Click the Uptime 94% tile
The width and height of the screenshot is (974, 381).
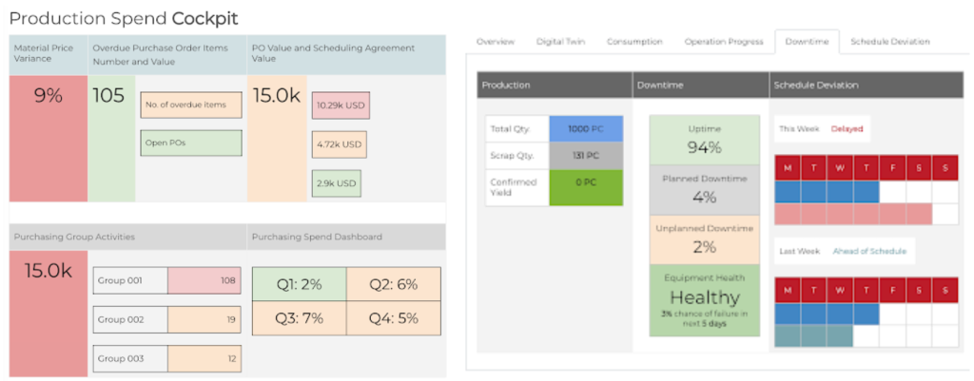(x=704, y=140)
